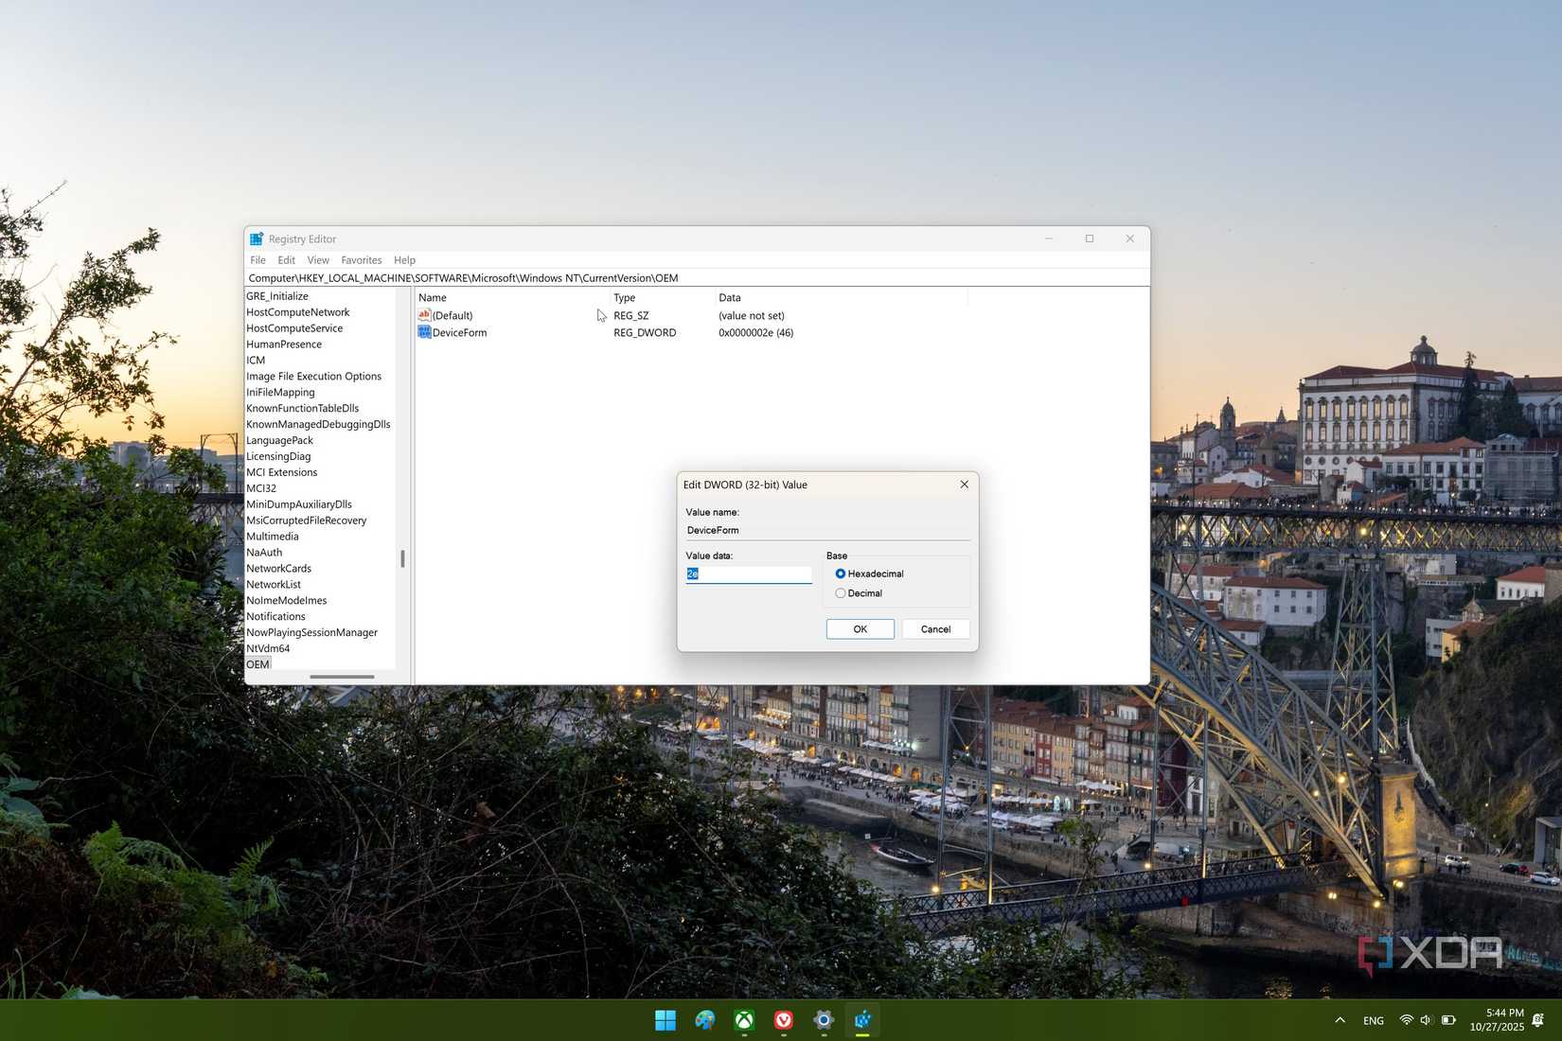Select the Hexadecimal base option

click(869, 573)
